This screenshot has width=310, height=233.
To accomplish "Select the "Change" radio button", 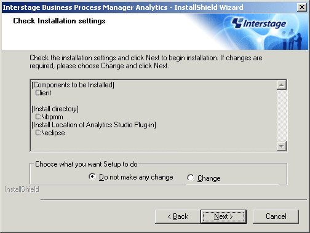I will [x=191, y=178].
